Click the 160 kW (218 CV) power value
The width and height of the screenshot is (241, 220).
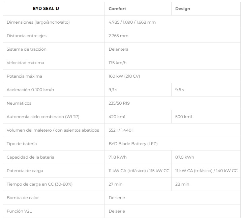pyautogui.click(x=124, y=76)
